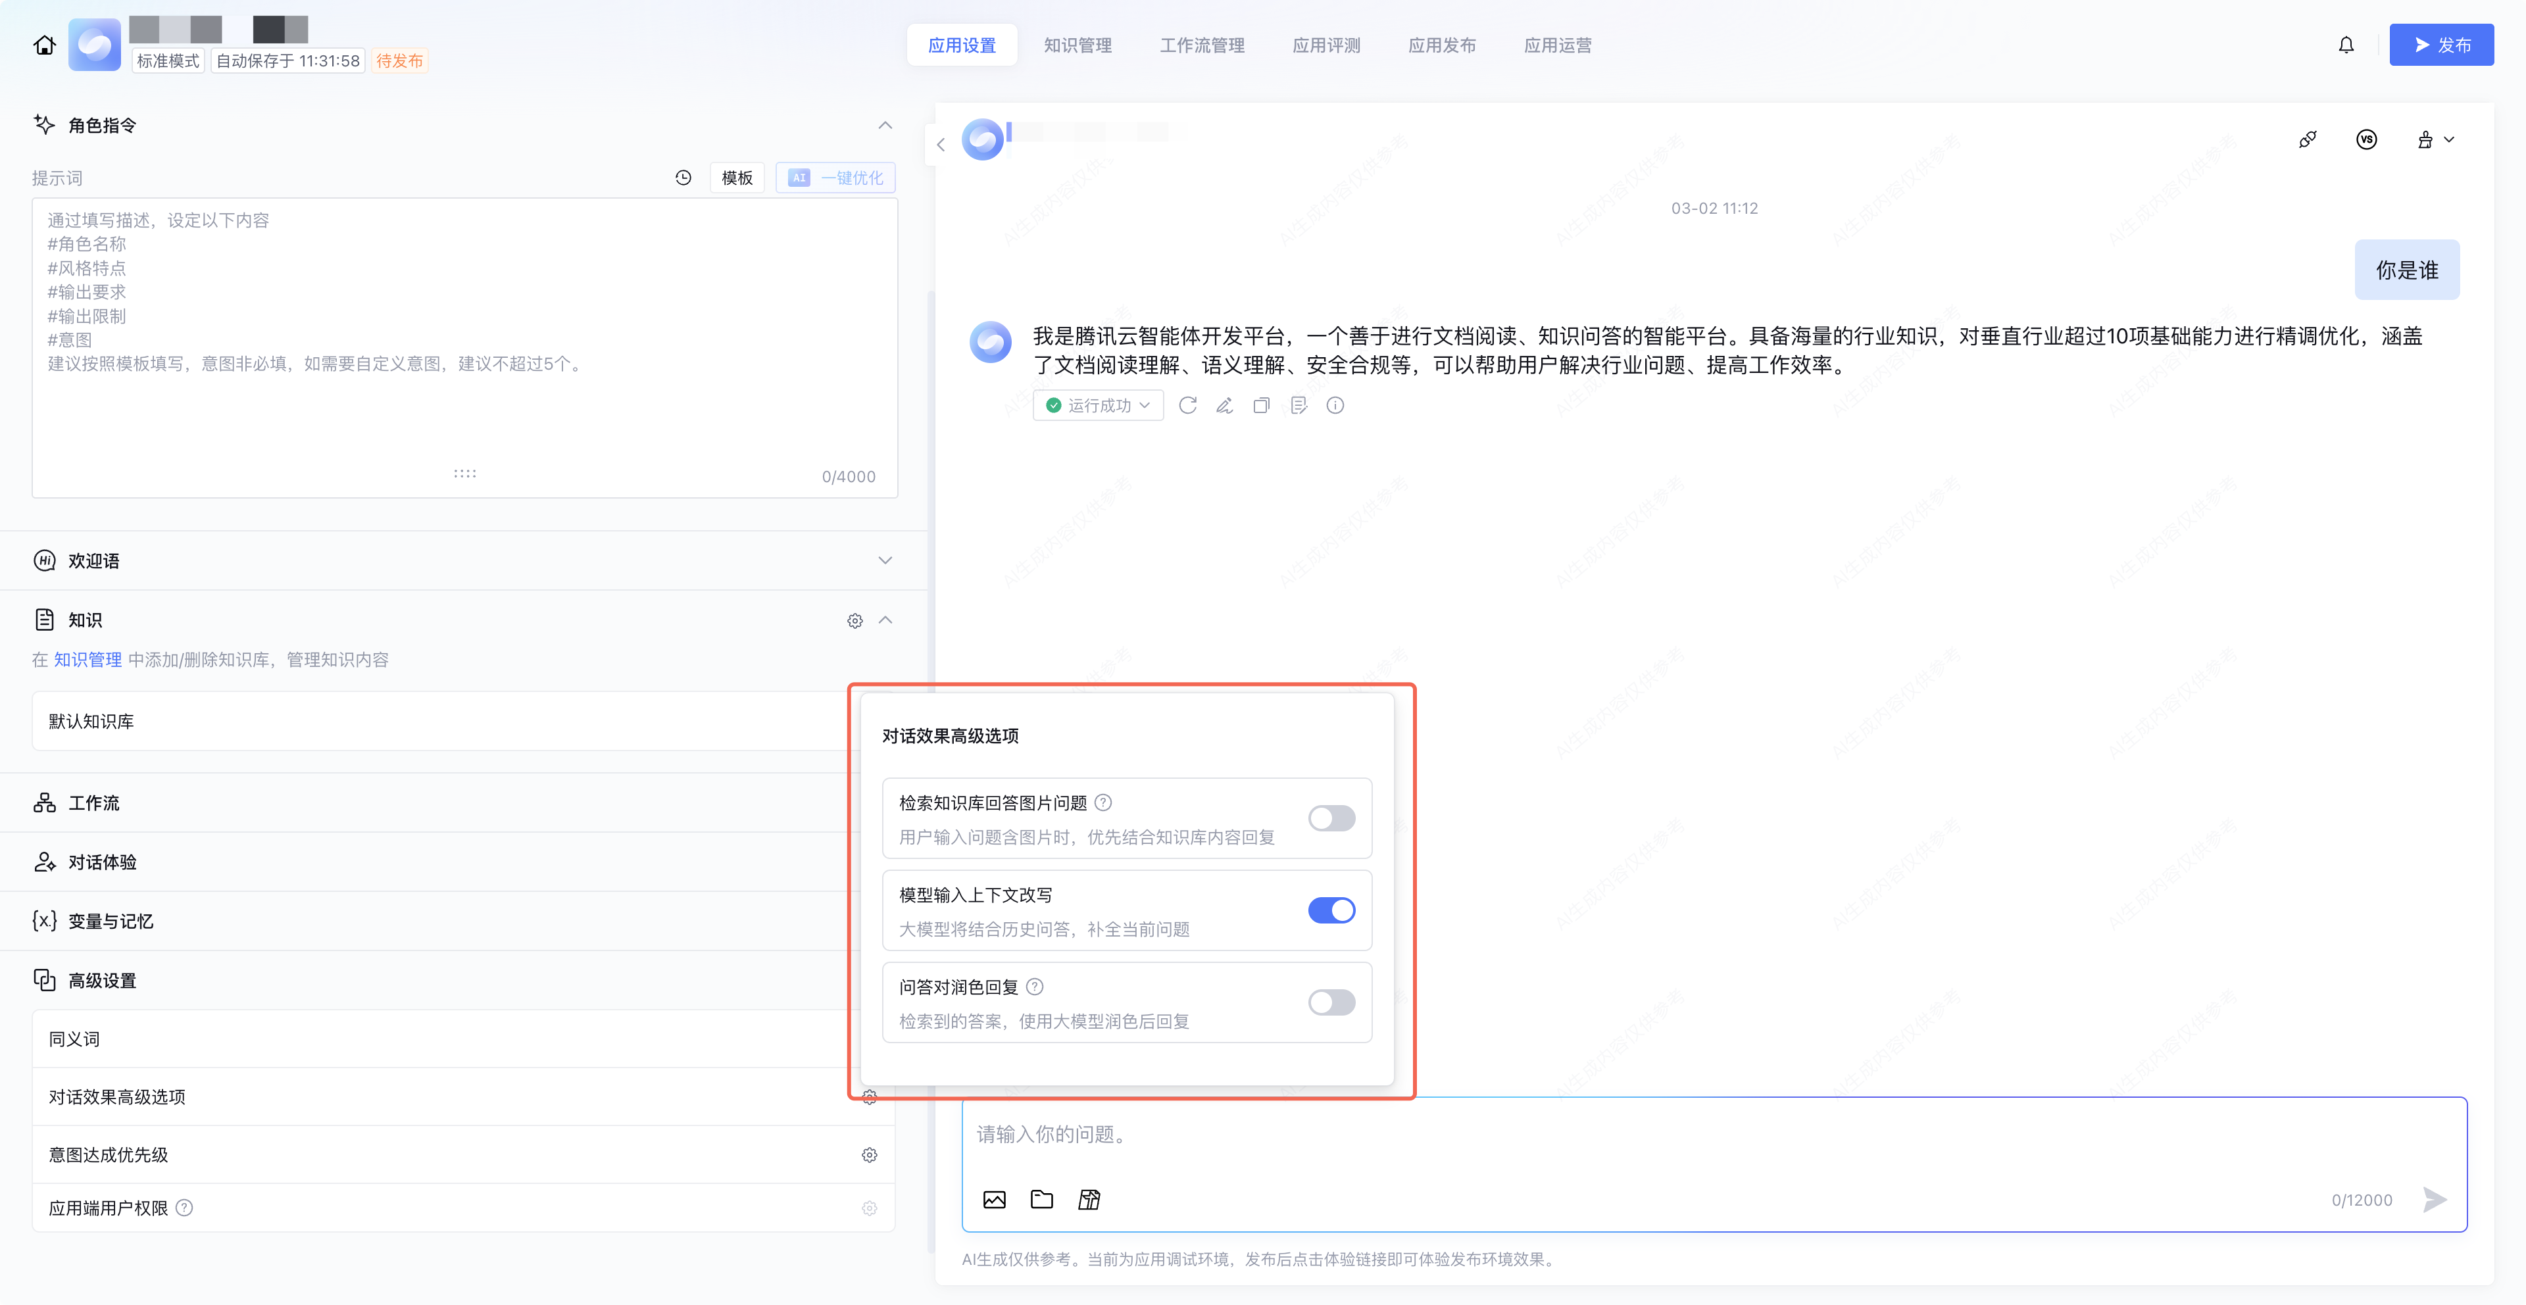This screenshot has height=1305, width=2526.
Task: Open the 知识管理 link
Action: 87,660
